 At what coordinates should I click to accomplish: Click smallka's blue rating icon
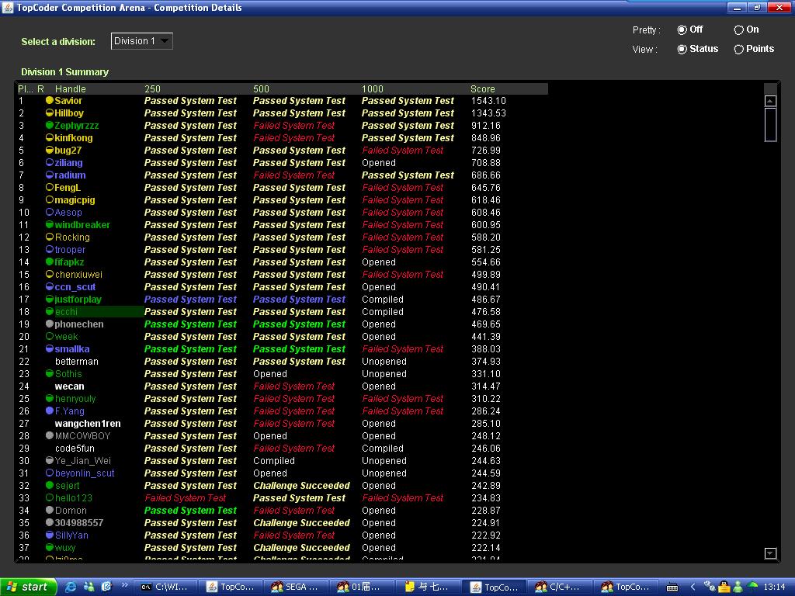(x=49, y=348)
